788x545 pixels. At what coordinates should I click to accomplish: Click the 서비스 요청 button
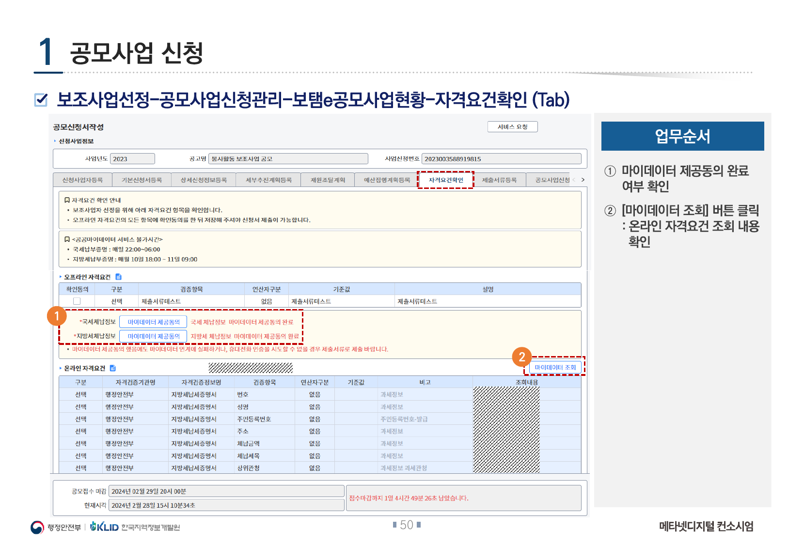512,127
